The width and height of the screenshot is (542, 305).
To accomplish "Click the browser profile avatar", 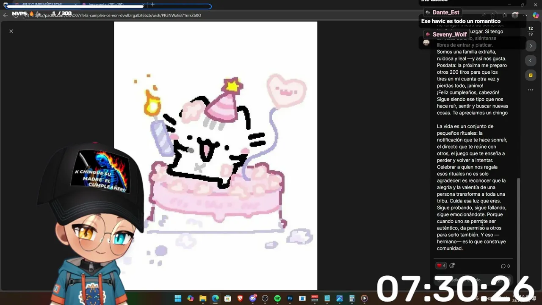I will (x=515, y=15).
